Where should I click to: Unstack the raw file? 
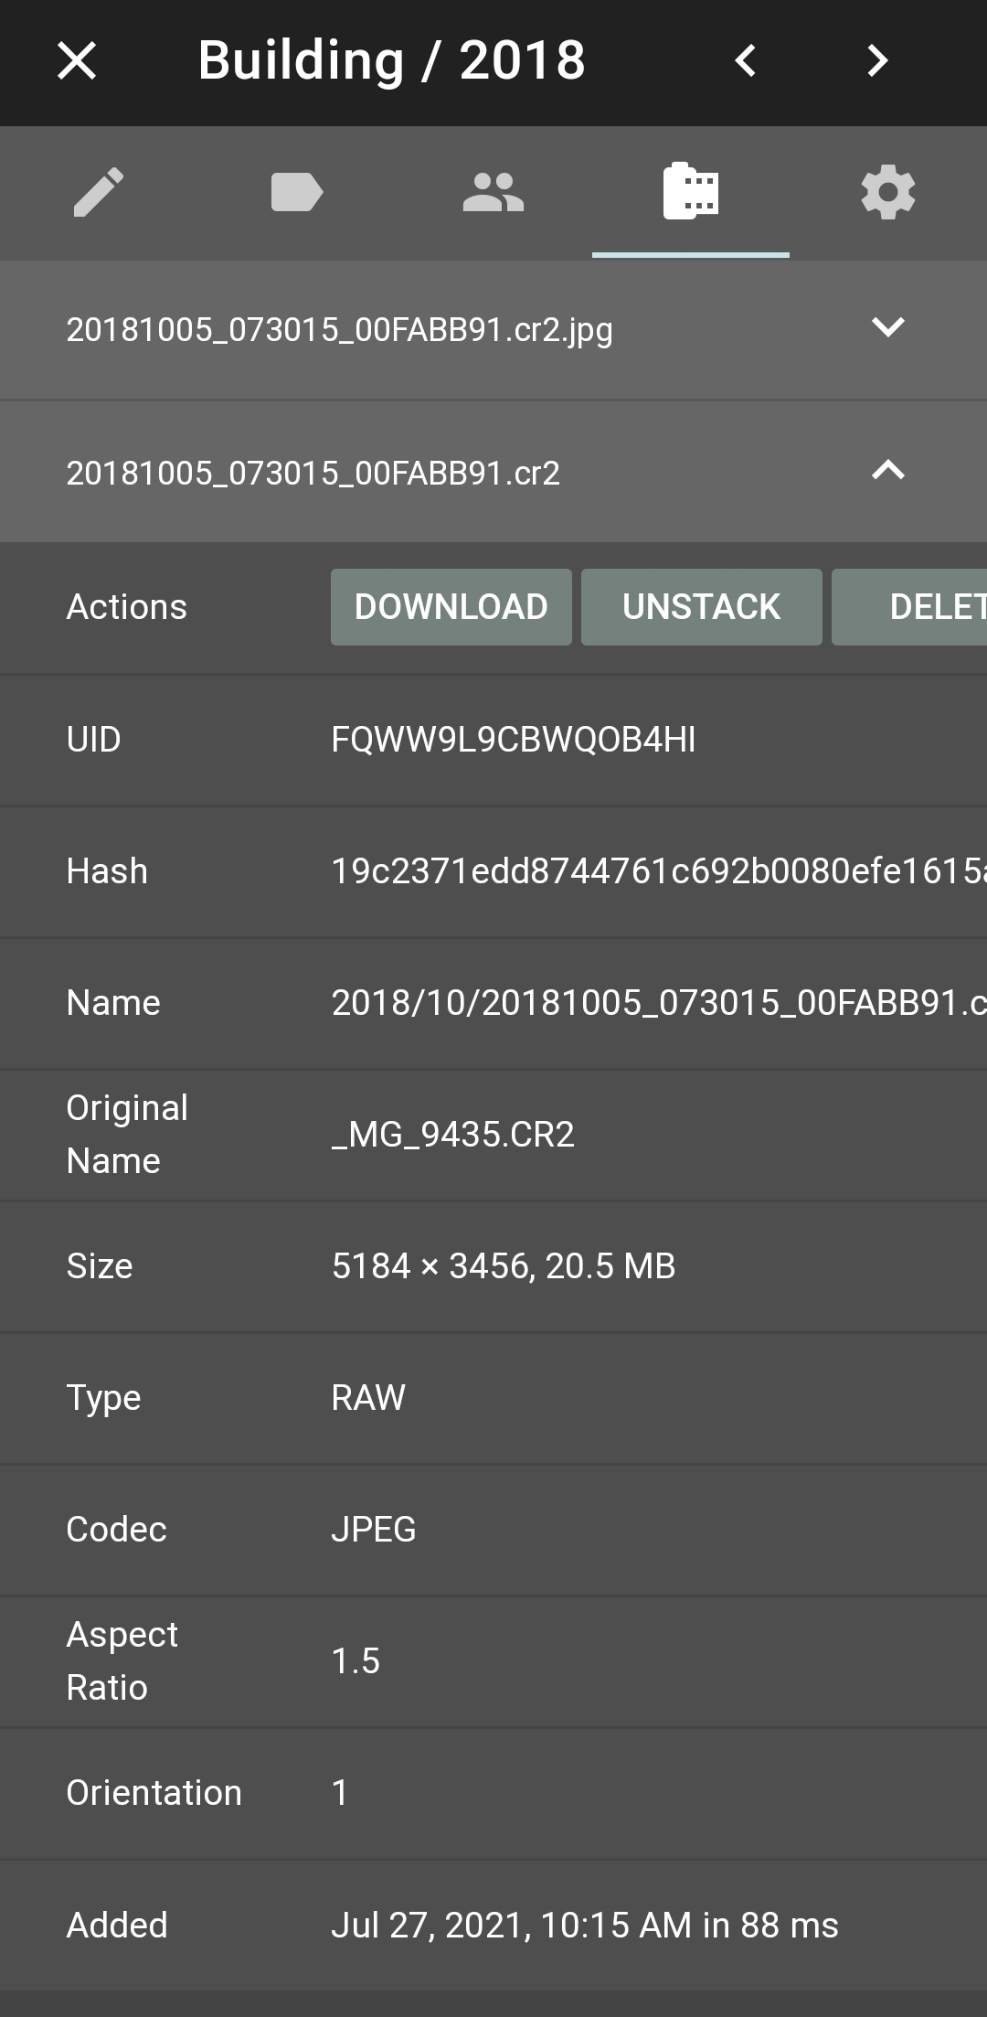coord(701,606)
